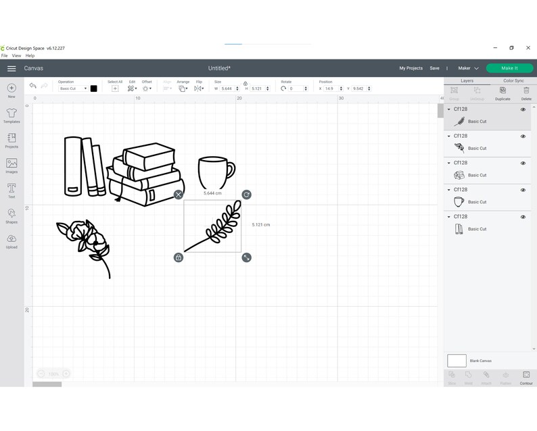Click the vertical canvas scrollbar
This screenshot has height=431, width=537.
click(x=440, y=111)
